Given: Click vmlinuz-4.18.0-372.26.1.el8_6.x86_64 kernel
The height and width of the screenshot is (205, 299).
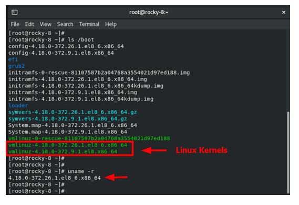Looking at the screenshot, I should (68, 145).
